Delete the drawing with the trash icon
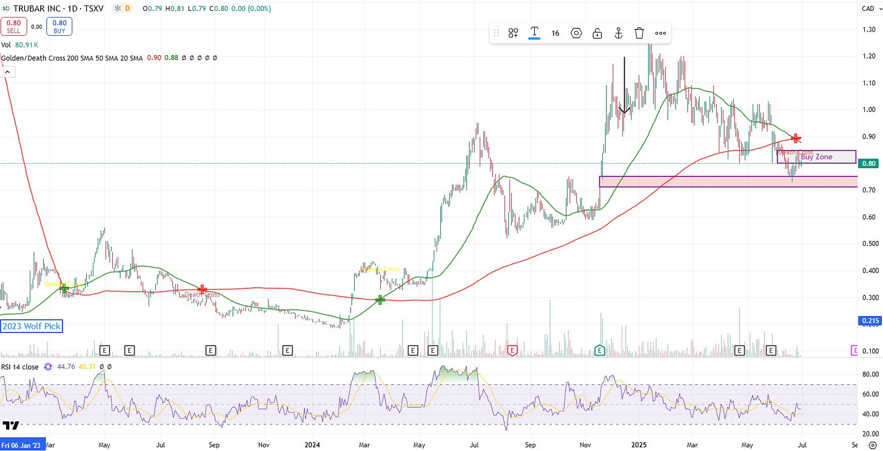This screenshot has height=451, width=883. click(x=639, y=33)
